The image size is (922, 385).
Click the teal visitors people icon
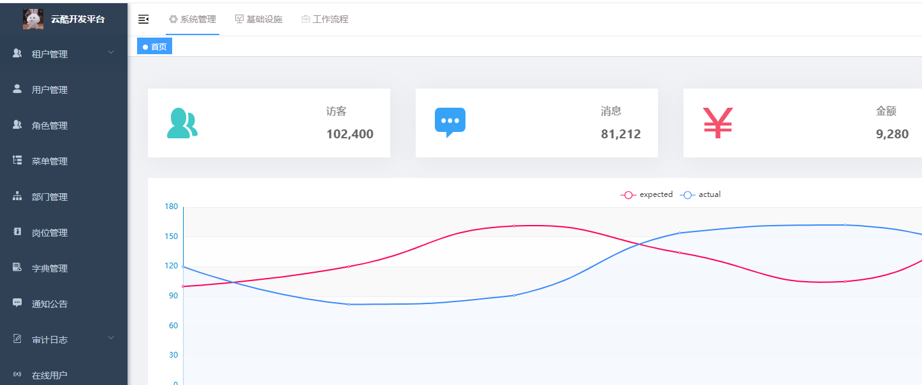(x=182, y=123)
